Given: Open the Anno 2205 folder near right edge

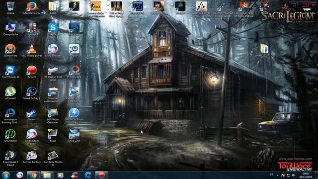Looking at the screenshot, I should tap(264, 51).
